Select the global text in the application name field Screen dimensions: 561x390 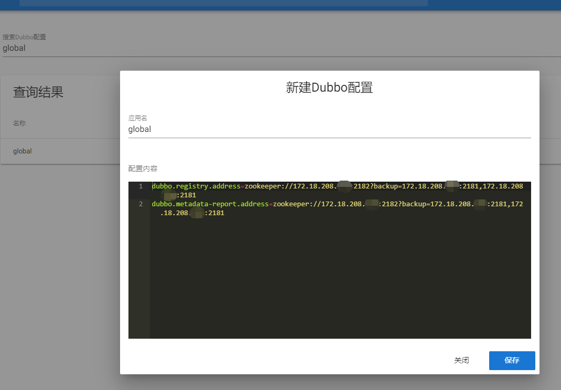pyautogui.click(x=139, y=129)
